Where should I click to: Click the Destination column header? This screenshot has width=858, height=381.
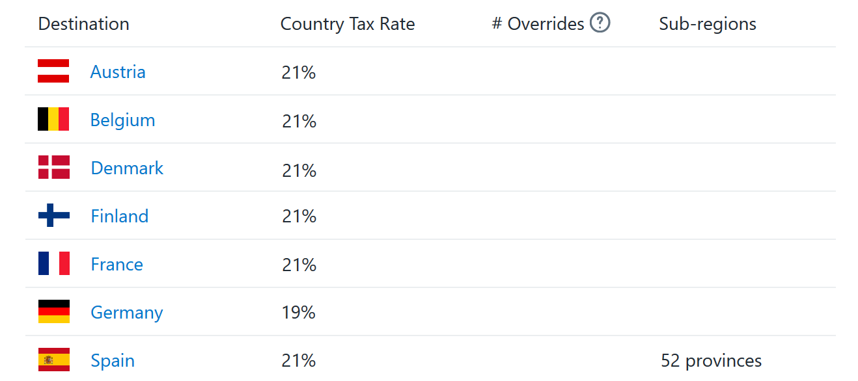(84, 24)
